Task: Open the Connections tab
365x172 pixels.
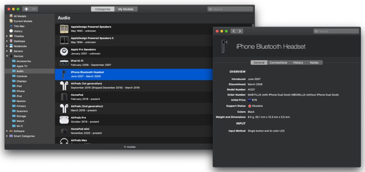Action: (x=278, y=63)
